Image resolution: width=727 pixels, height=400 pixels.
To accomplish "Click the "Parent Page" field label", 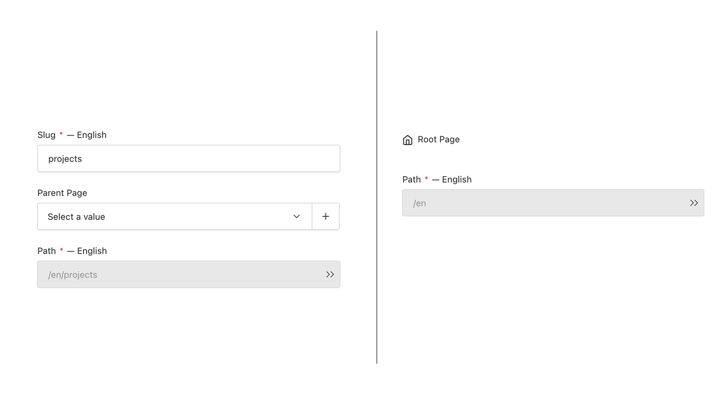I will click(62, 193).
